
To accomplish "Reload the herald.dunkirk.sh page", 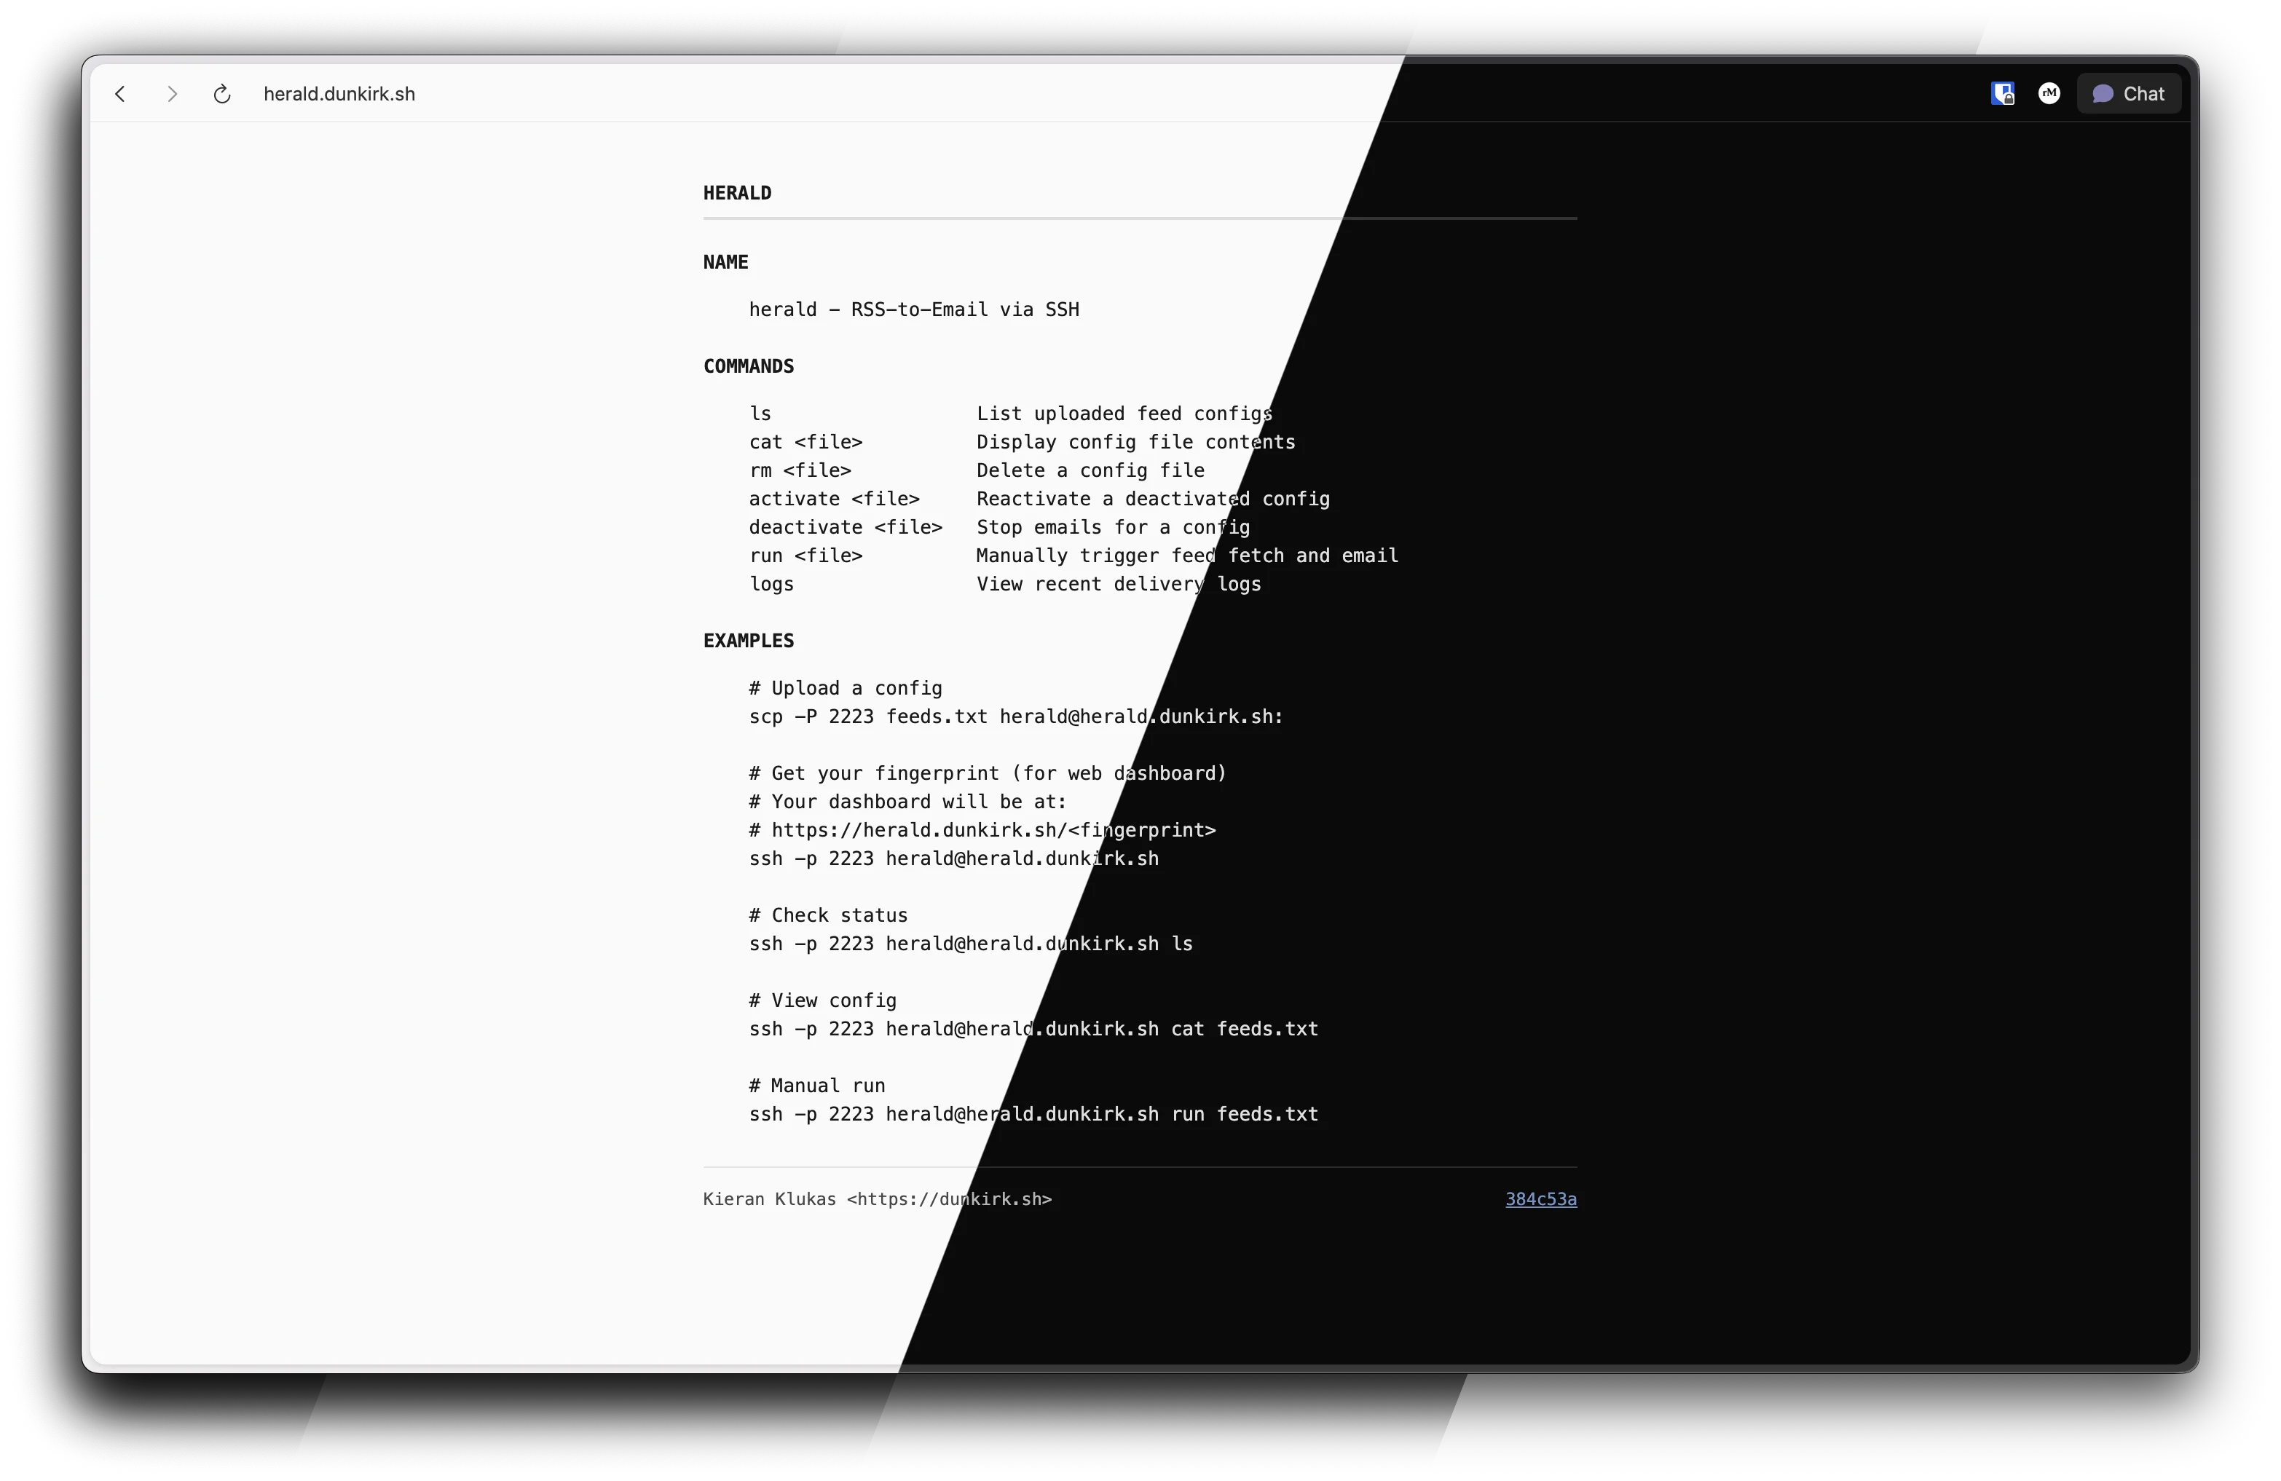I will (222, 93).
